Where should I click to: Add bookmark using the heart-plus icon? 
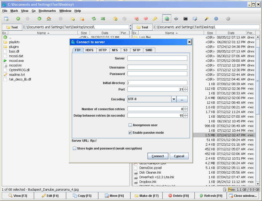pos(136,19)
